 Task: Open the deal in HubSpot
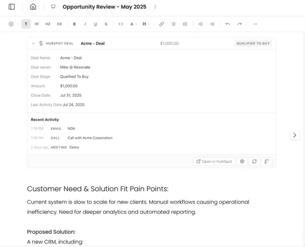214,161
